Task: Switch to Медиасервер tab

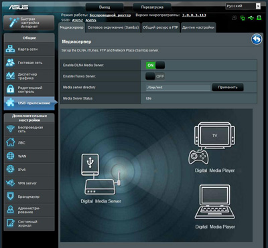Action: click(72, 27)
